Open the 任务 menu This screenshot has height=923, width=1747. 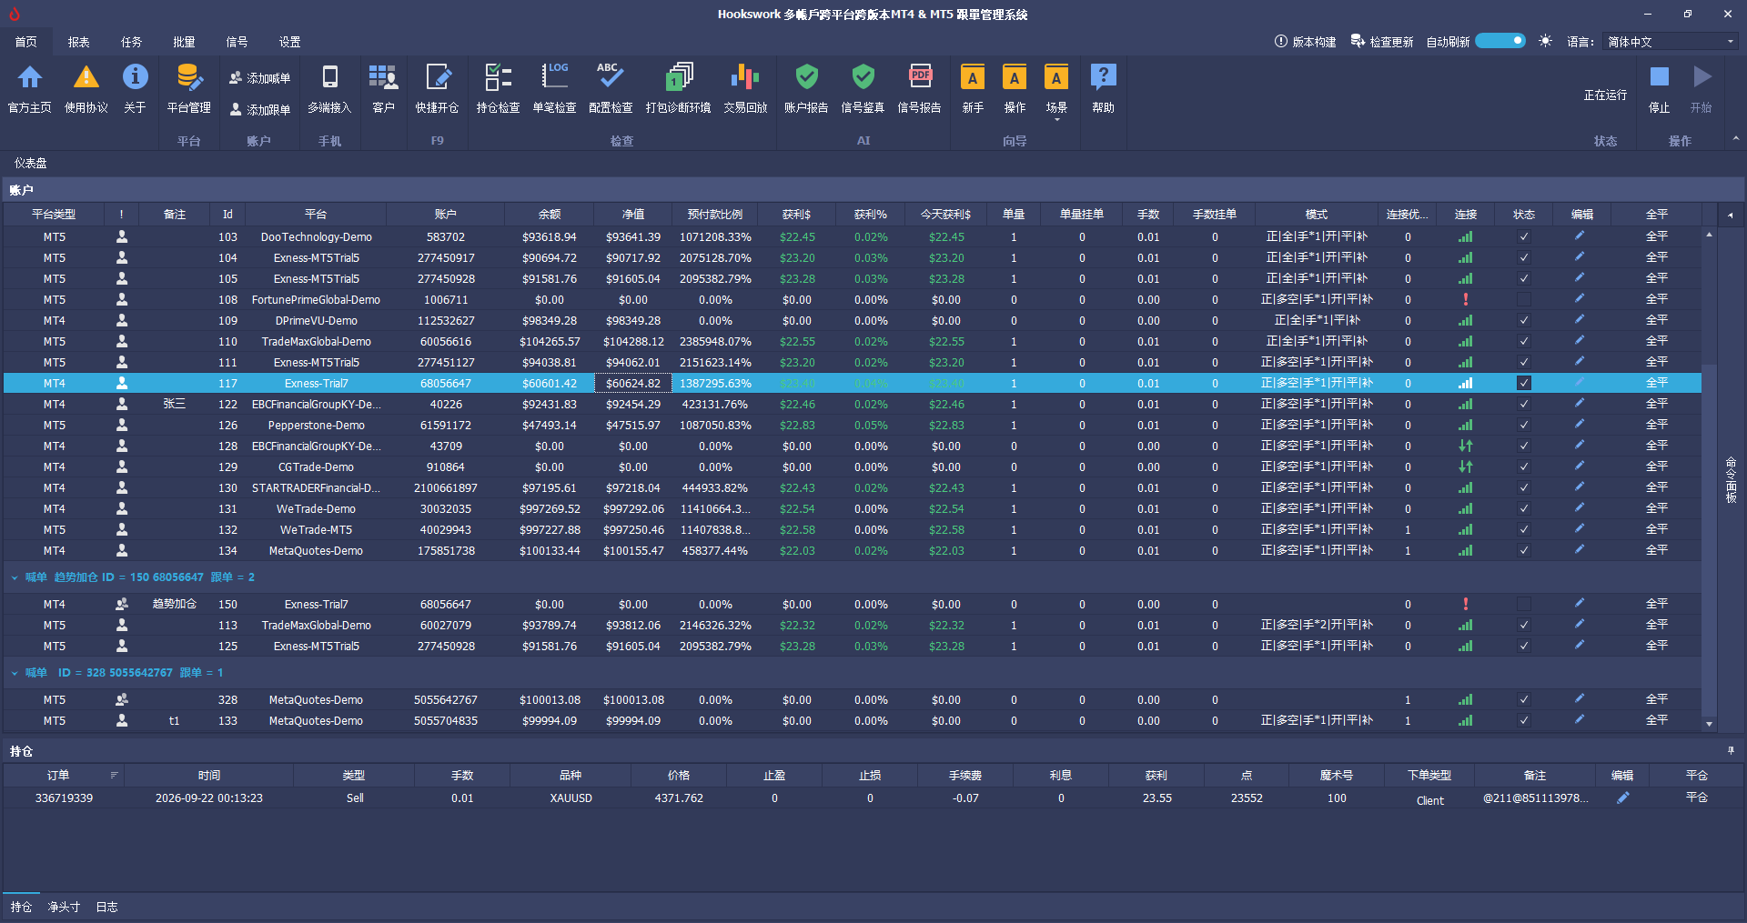(132, 42)
